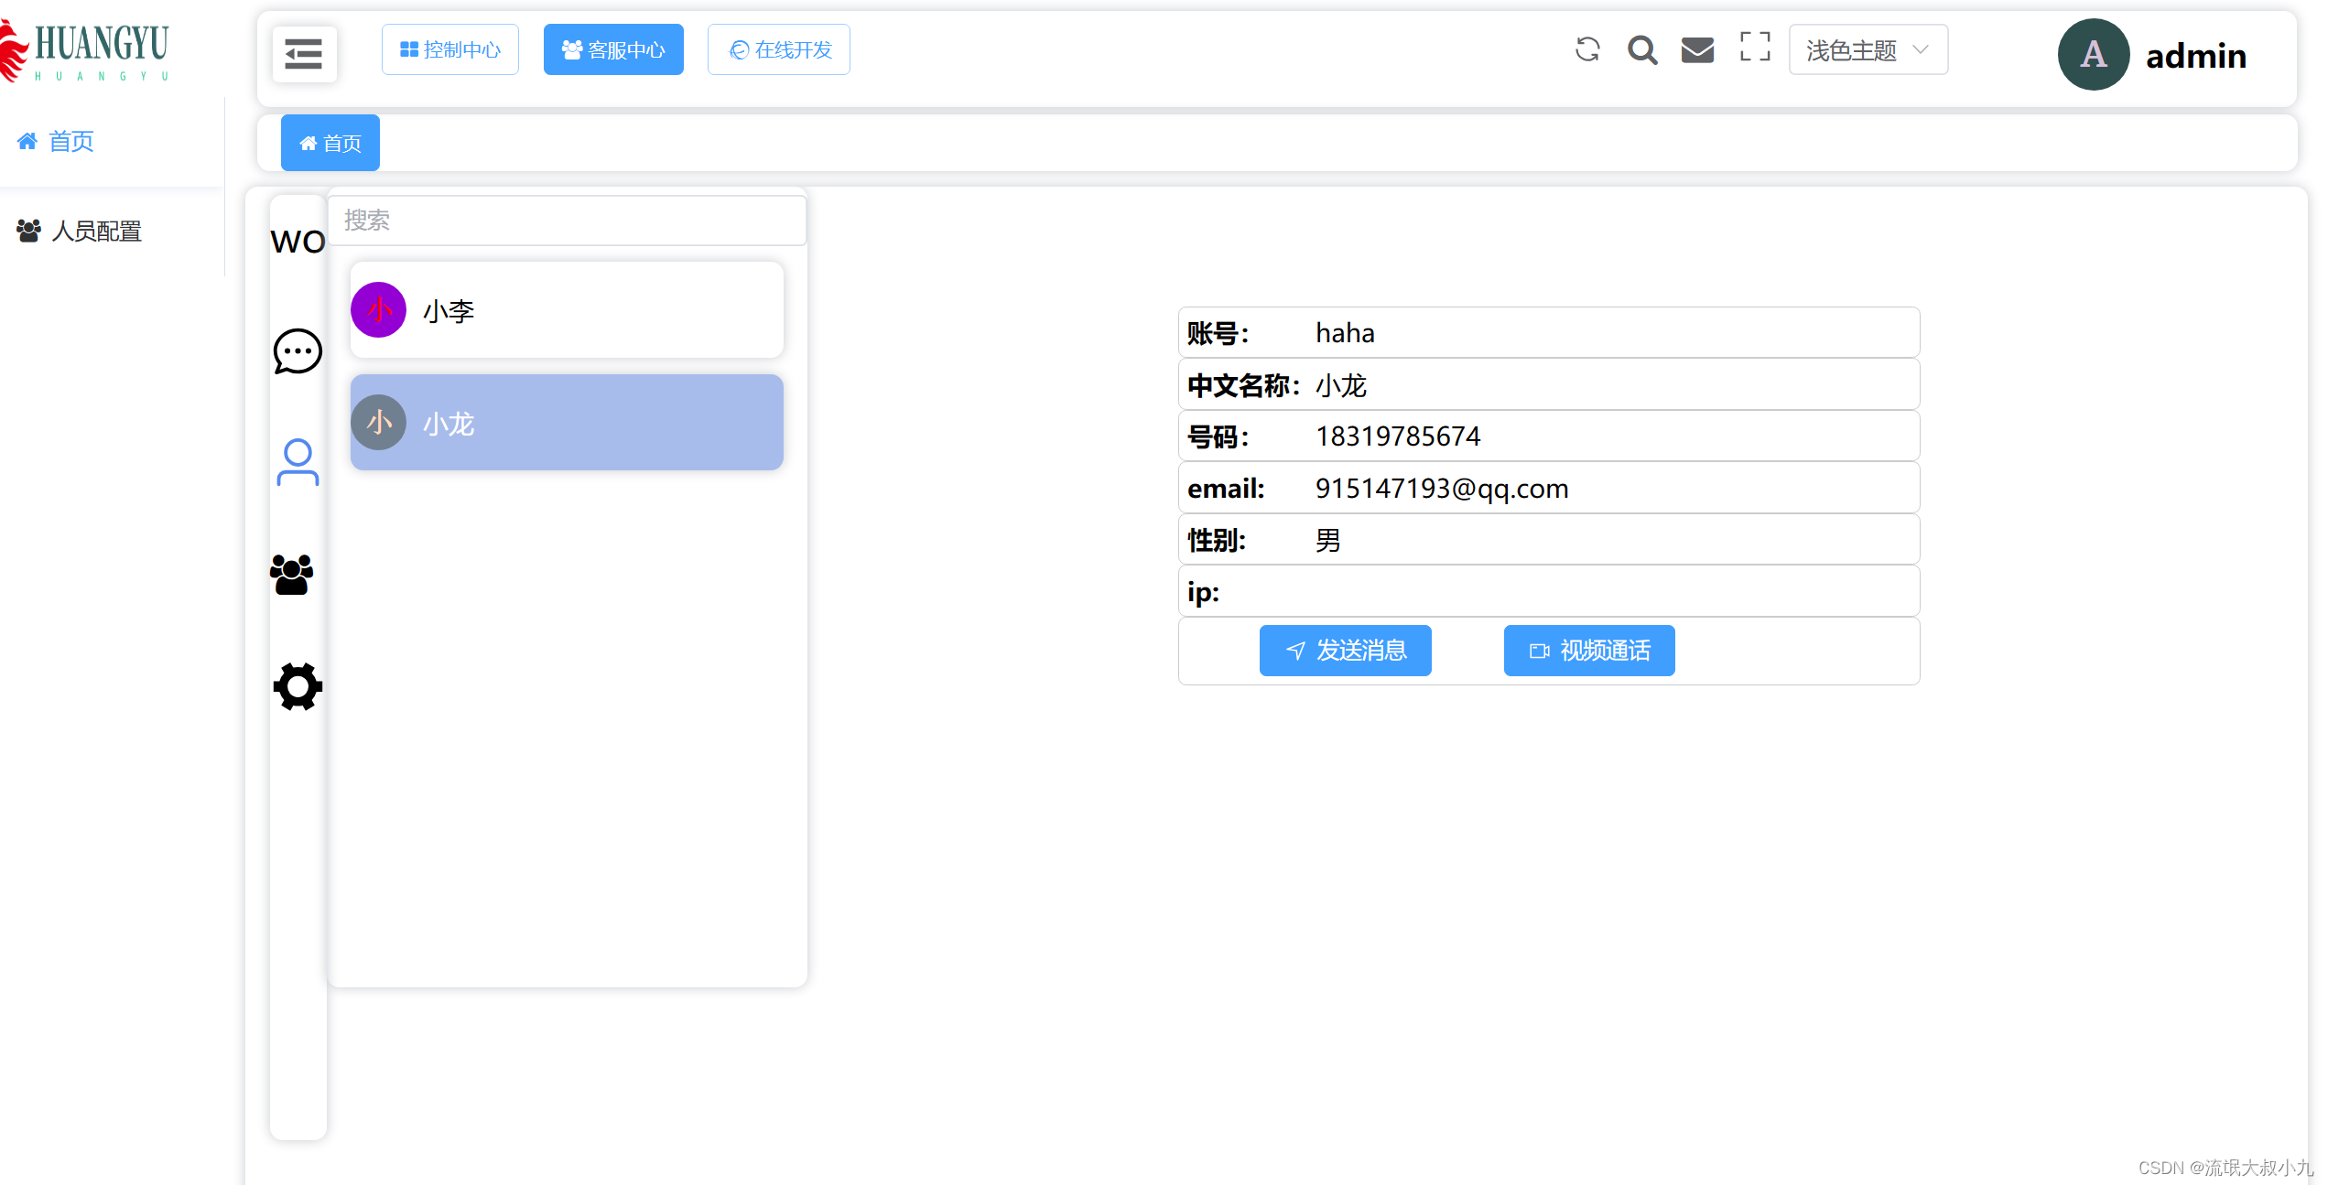Viewport: 2328px width, 1185px height.
Task: Select contact 小李 in the list
Action: click(x=566, y=310)
